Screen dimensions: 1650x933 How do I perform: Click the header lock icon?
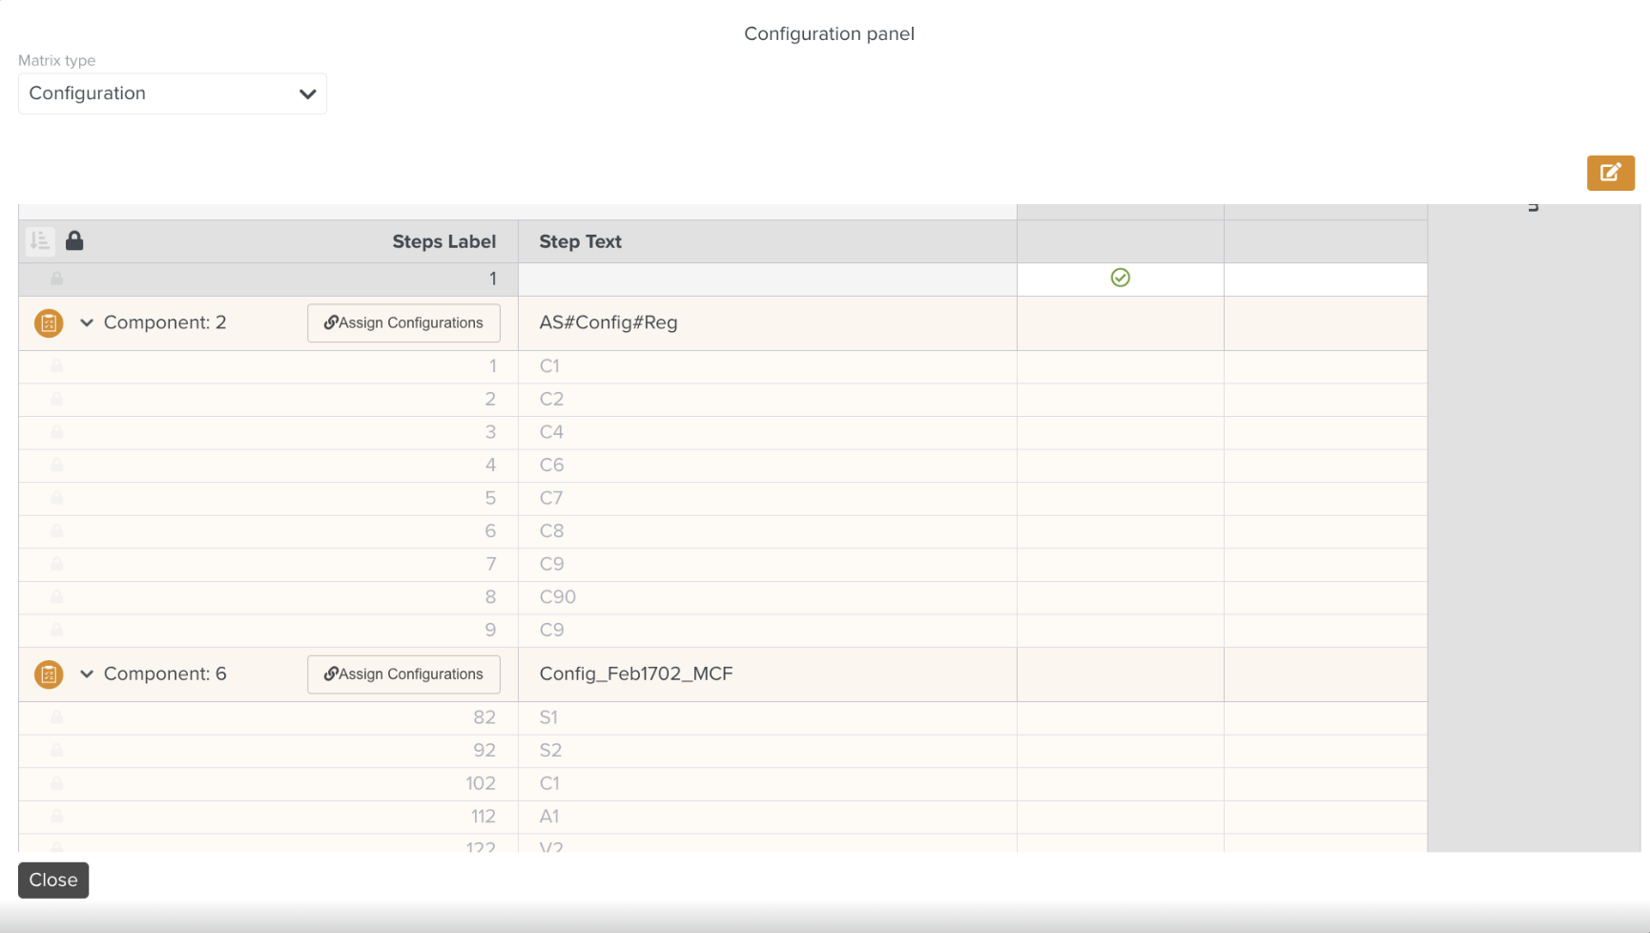click(x=74, y=240)
